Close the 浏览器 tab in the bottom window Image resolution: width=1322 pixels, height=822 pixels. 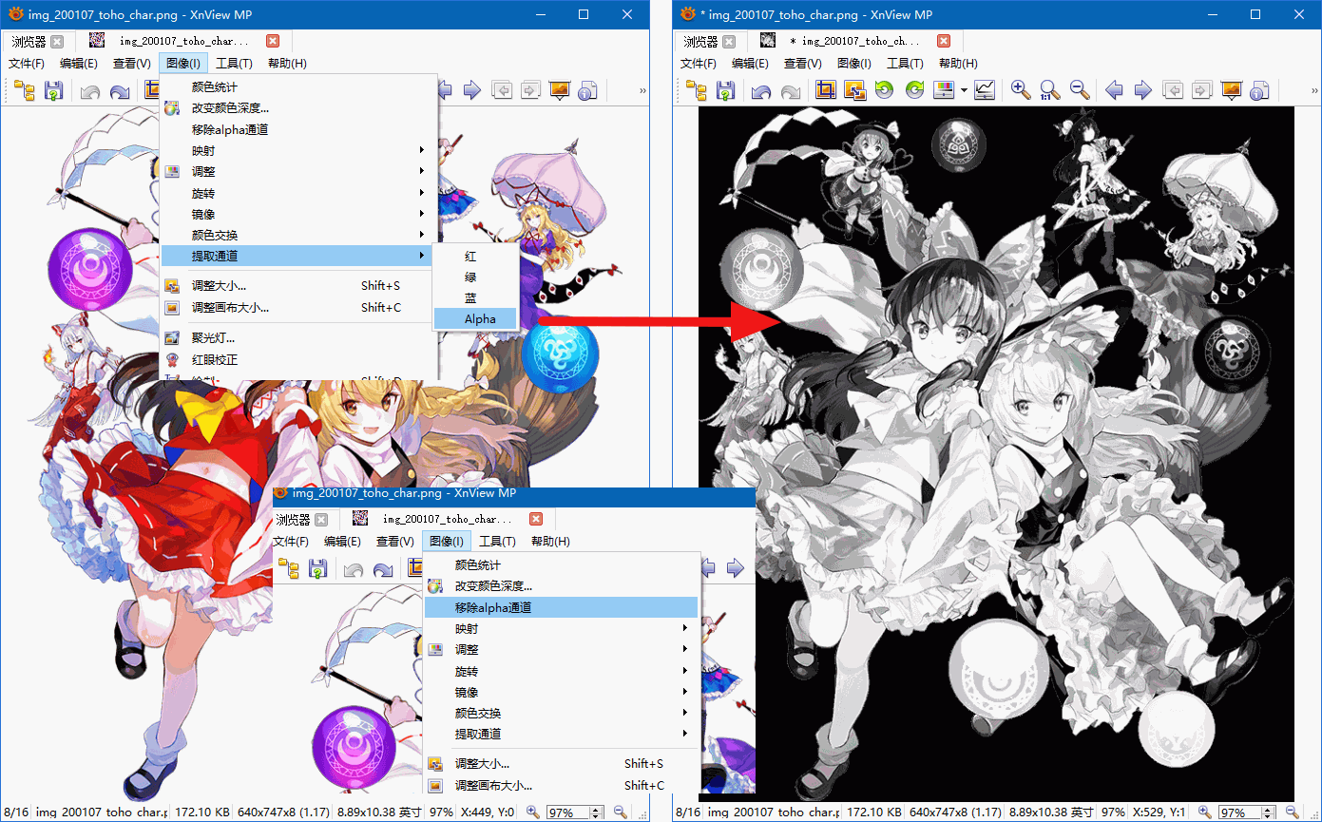321,519
